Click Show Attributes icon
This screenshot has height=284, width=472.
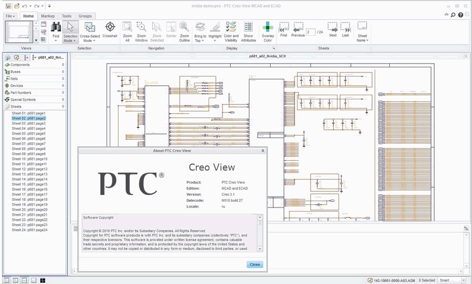pos(248,27)
